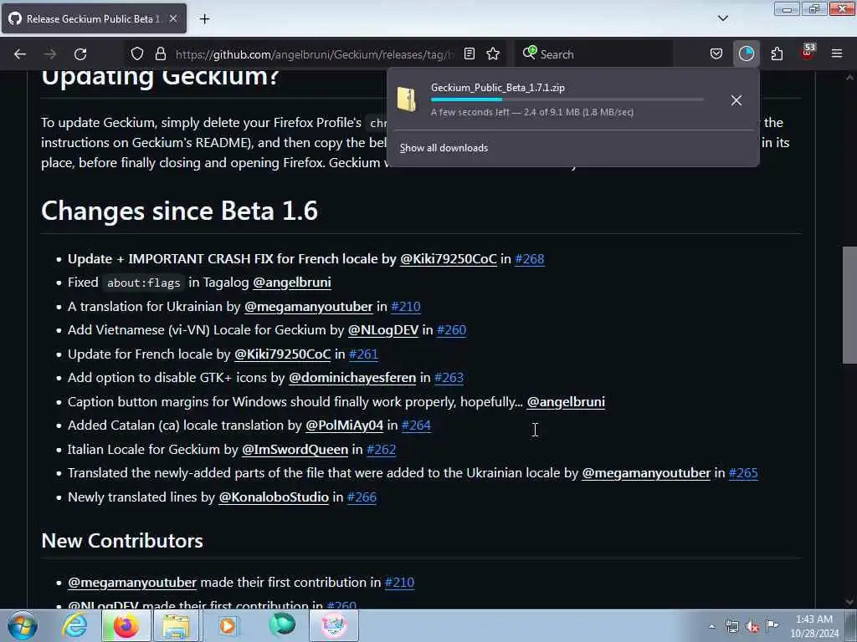Open @KonaloboStudio profile link

pos(274,497)
